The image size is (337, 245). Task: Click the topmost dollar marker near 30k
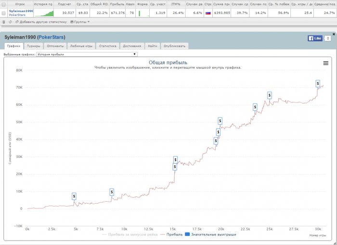(318, 83)
